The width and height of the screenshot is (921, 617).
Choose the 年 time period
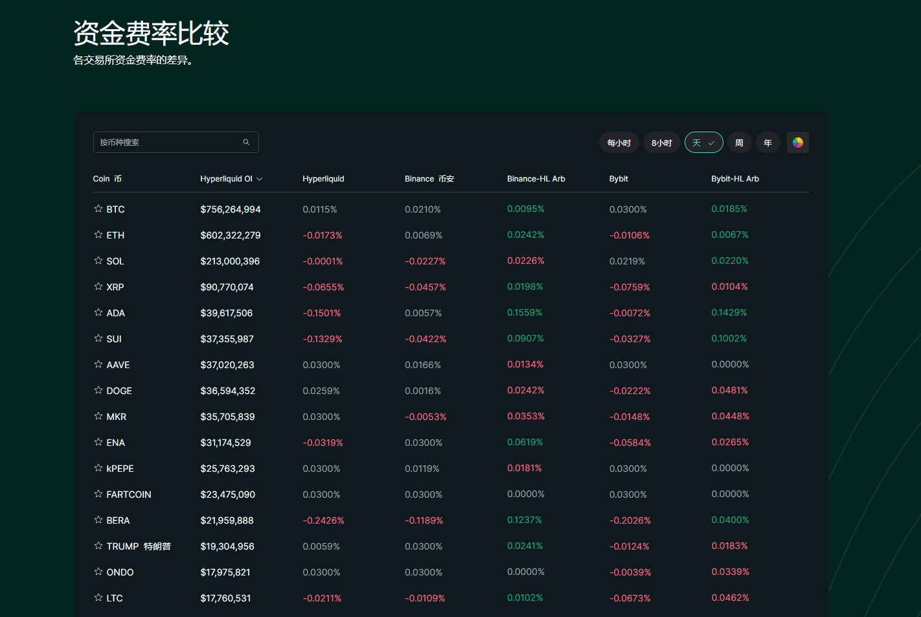(767, 143)
